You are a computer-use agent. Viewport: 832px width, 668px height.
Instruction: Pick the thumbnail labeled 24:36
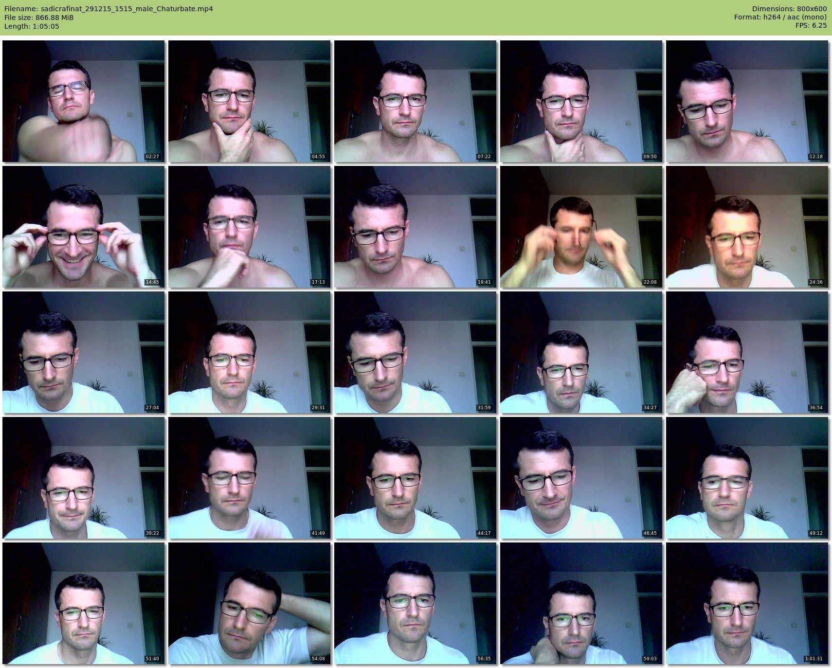(x=747, y=227)
